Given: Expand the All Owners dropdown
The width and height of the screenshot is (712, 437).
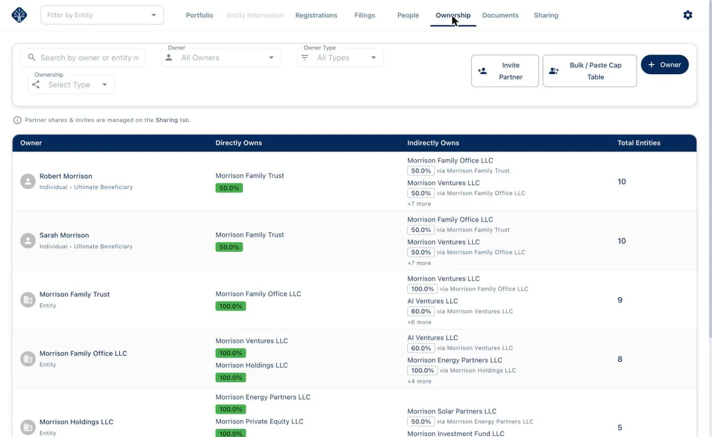Looking at the screenshot, I should tap(221, 57).
